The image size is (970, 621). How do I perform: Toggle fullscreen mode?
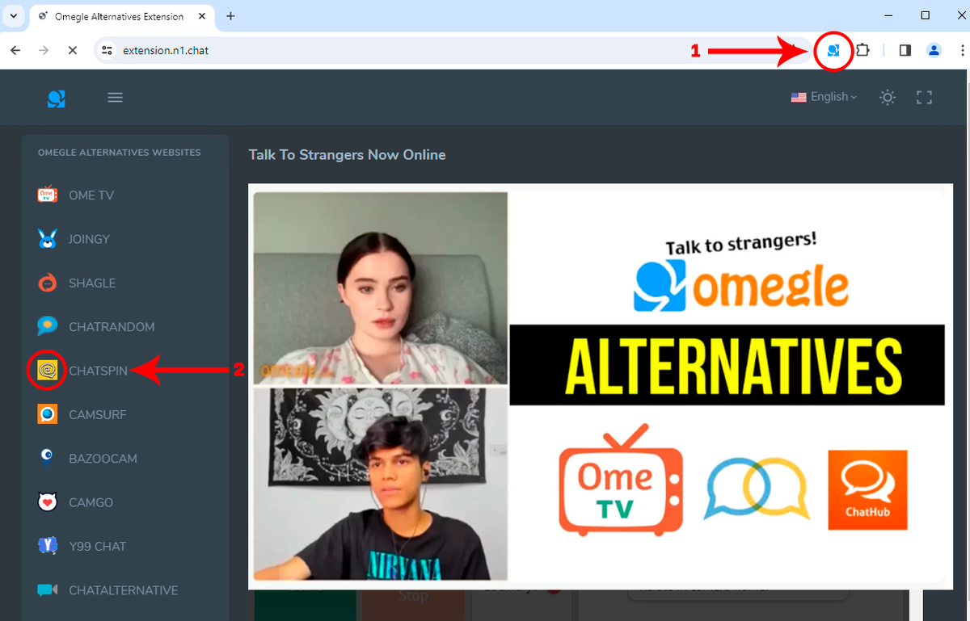coord(923,97)
